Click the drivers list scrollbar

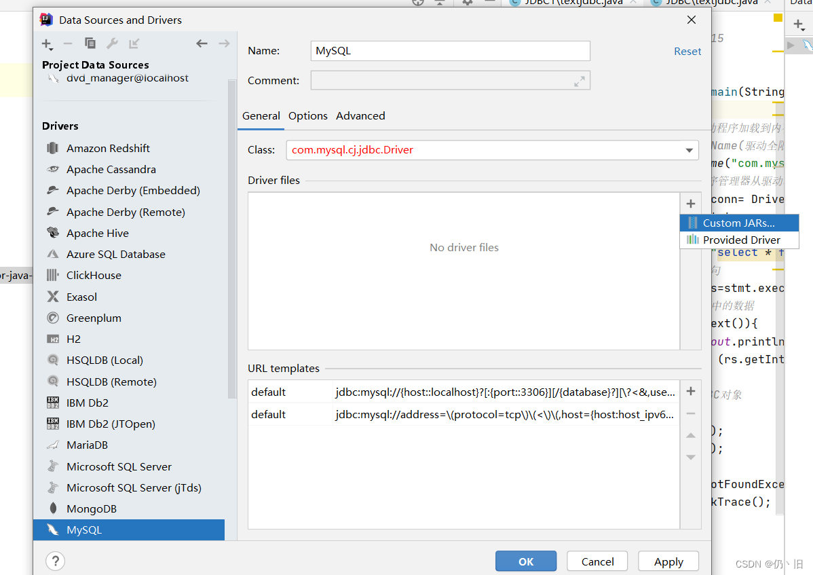point(232,238)
